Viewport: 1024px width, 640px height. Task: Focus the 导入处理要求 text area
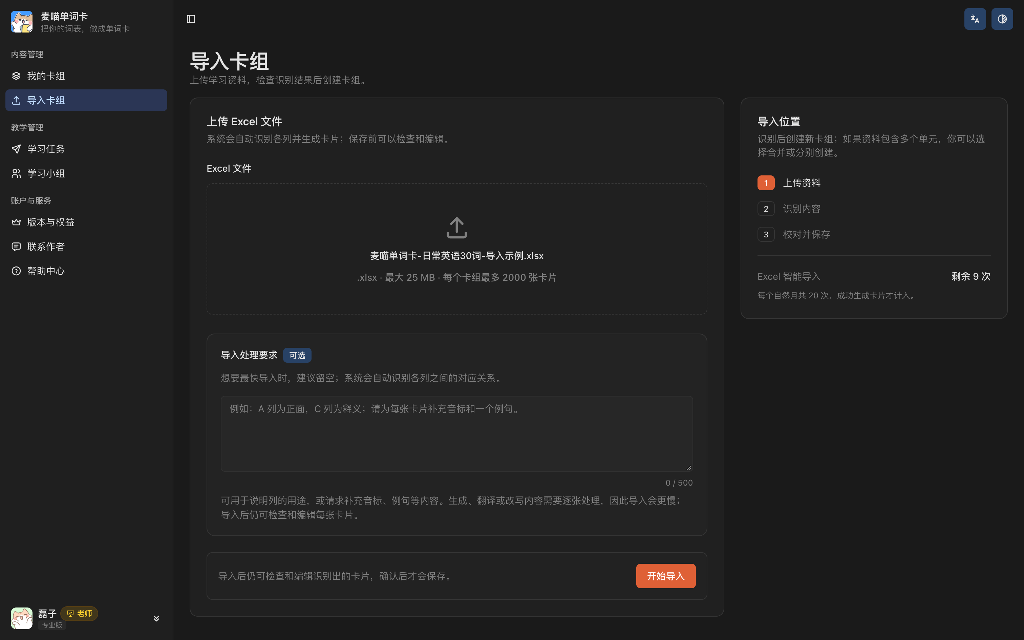(456, 434)
